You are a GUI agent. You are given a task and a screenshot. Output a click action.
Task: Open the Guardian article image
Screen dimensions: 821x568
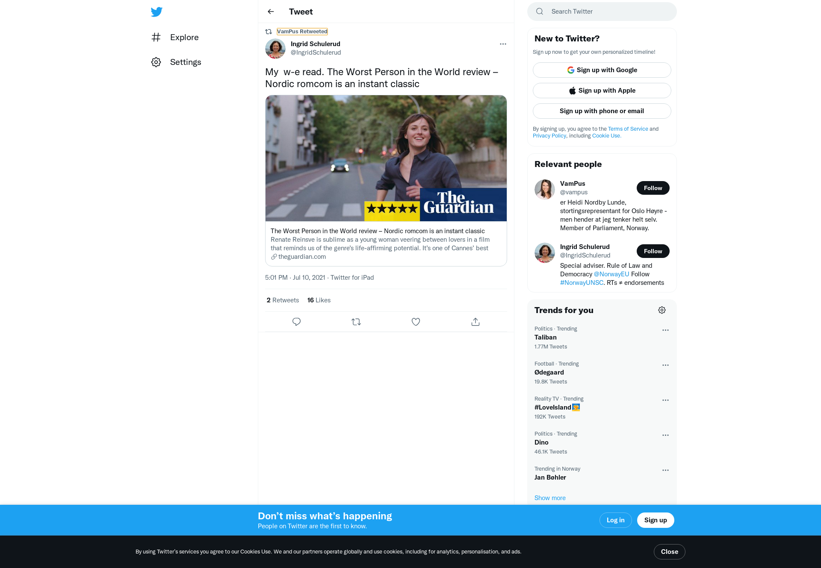coord(386,158)
